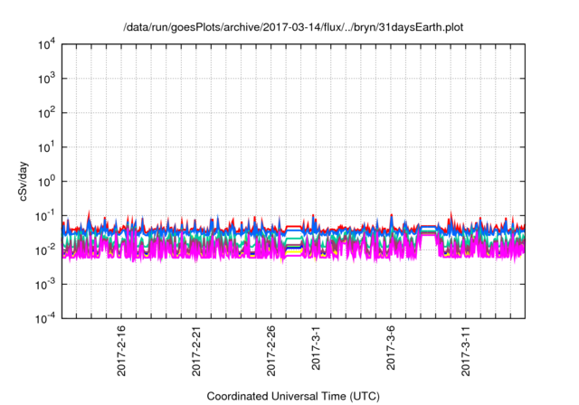The width and height of the screenshot is (579, 405).
Task: Click the blue plateau between 2017-3-6 and 2017-3-11
Action: 429,226
